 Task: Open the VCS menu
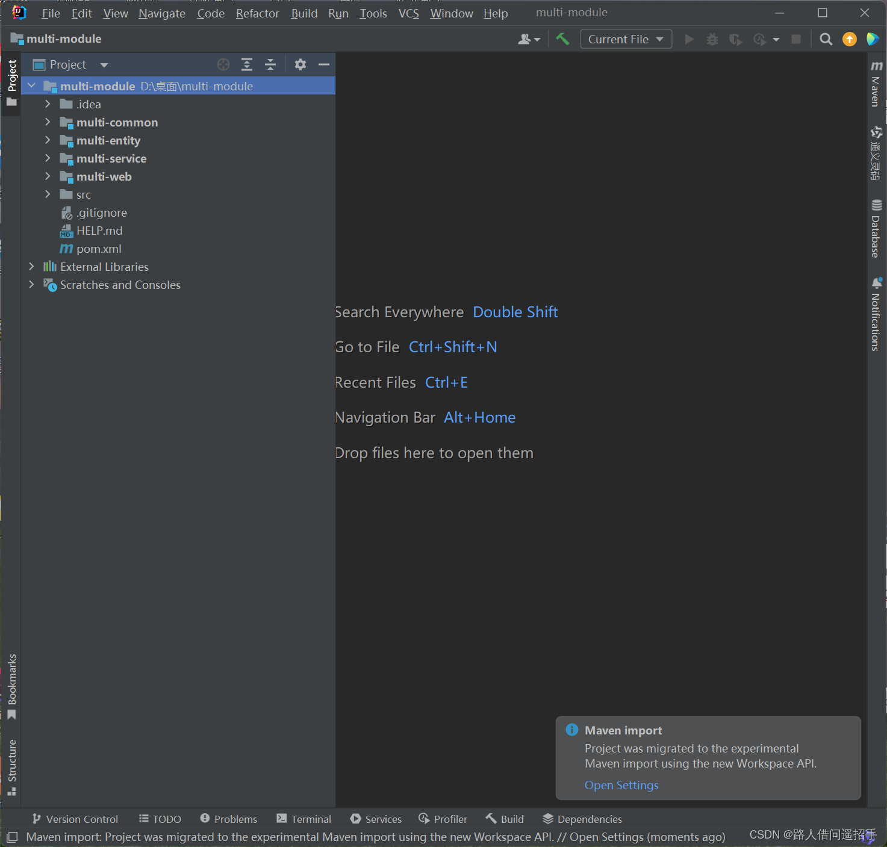tap(409, 13)
